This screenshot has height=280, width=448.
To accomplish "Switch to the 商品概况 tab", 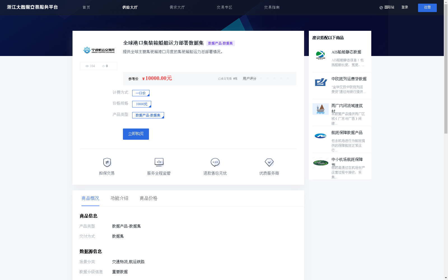I will [90, 198].
